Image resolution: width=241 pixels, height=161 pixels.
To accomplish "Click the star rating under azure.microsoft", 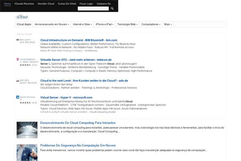I will [x=25, y=103].
